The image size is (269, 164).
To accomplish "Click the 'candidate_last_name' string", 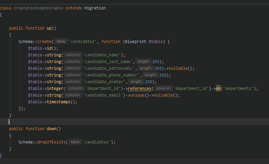I will pyautogui.click(x=108, y=62).
